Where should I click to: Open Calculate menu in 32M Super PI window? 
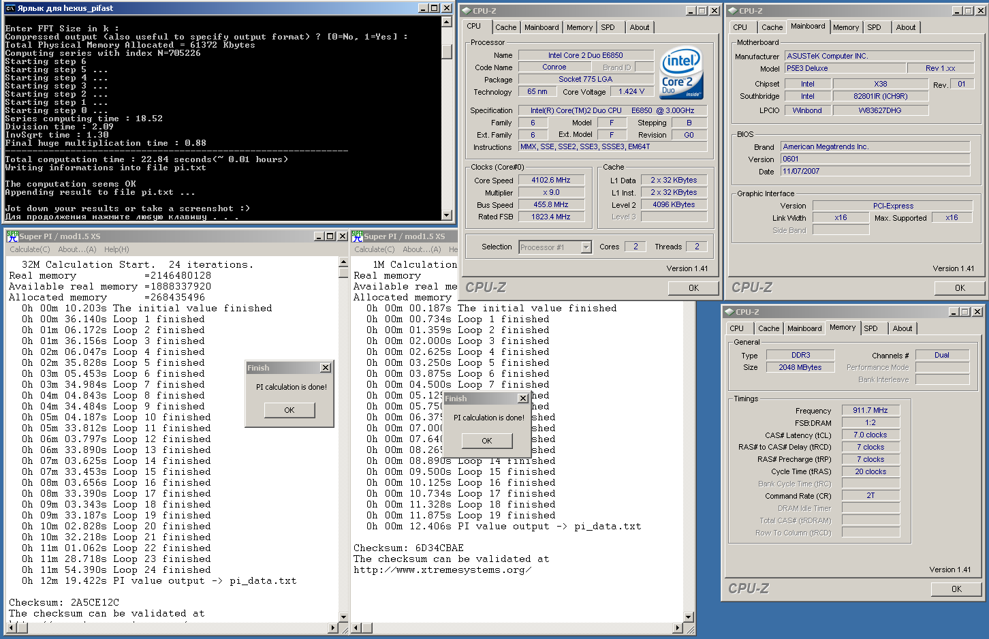[29, 249]
